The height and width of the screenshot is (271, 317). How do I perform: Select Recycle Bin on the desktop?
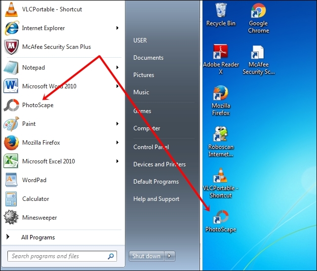point(221,15)
